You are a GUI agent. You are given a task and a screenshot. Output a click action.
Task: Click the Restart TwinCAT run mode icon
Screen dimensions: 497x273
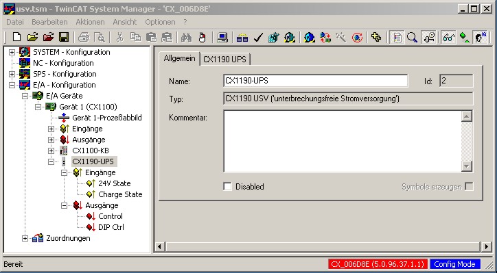click(x=290, y=37)
